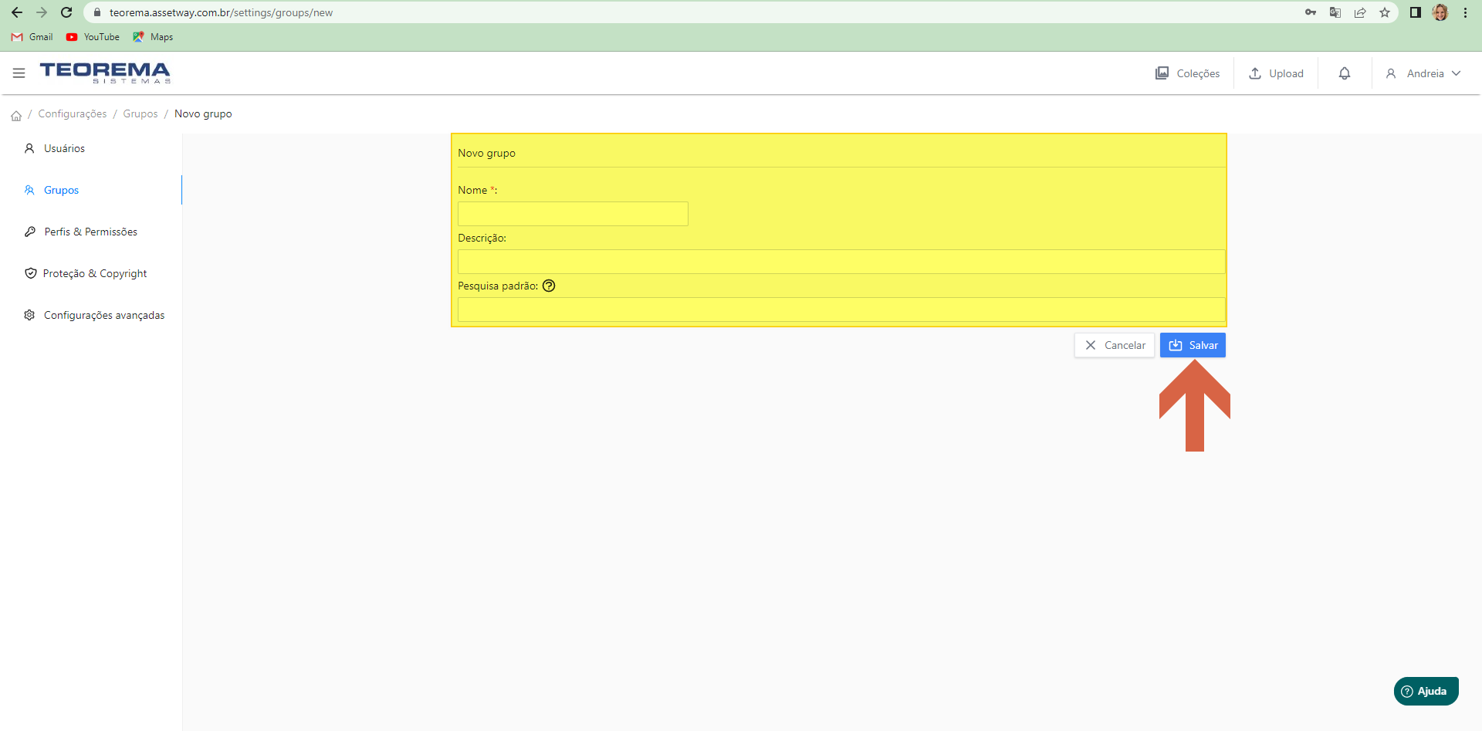
Task: Open the Chrome three-dot menu
Action: pyautogui.click(x=1465, y=12)
